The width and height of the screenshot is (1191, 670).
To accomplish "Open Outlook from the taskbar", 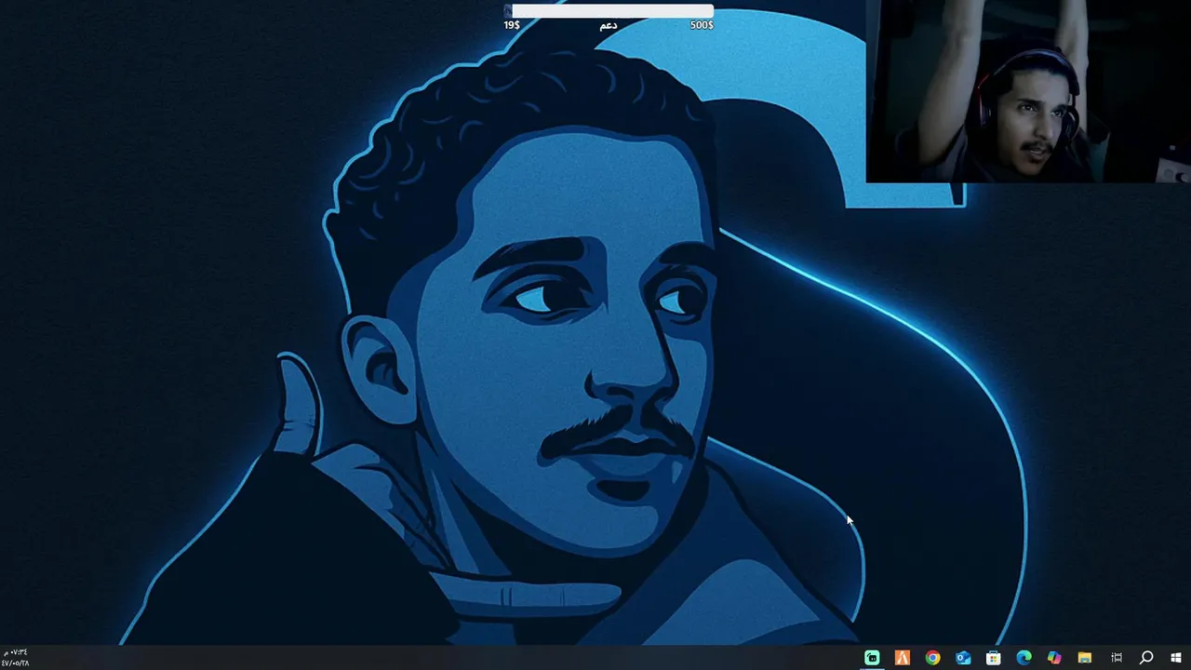I will point(963,658).
